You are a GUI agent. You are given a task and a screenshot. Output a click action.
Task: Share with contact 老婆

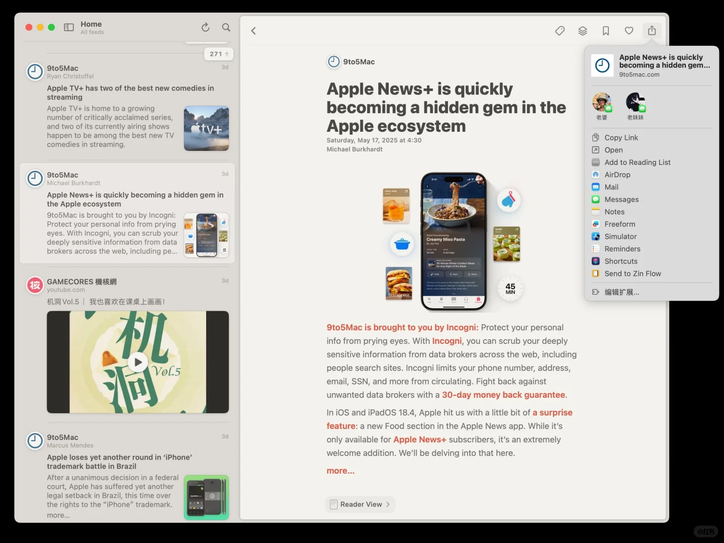point(602,106)
